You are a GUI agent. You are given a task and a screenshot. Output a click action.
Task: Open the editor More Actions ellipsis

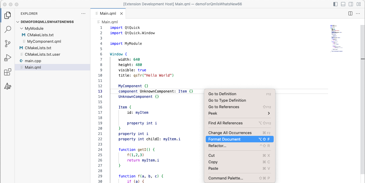[x=358, y=13]
